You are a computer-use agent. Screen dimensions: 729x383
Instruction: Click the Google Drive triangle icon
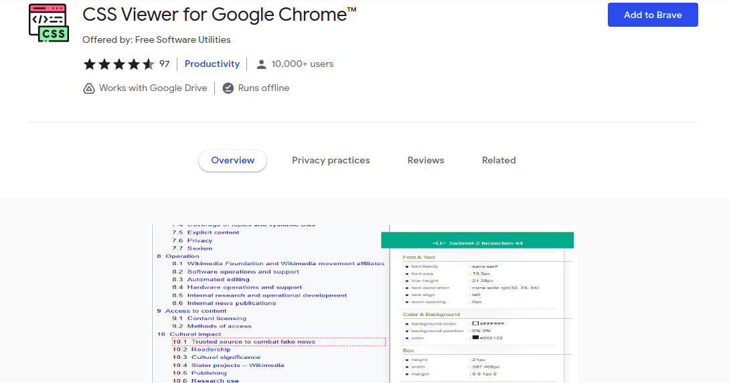pos(89,88)
